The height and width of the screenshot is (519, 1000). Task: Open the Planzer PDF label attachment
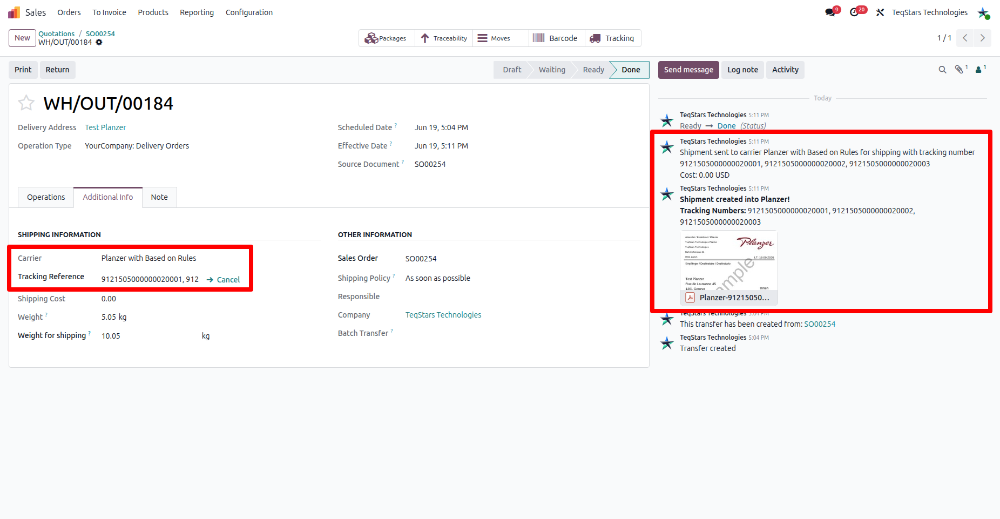coord(728,268)
